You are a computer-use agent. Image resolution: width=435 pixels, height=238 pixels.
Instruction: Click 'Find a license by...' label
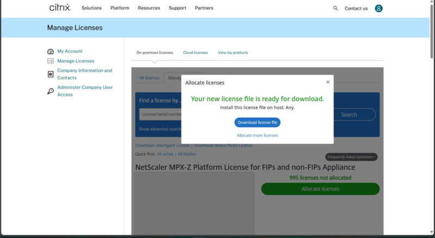click(x=160, y=101)
